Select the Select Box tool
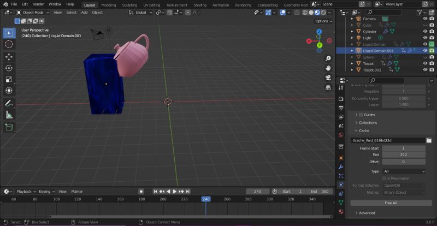 tap(9, 33)
